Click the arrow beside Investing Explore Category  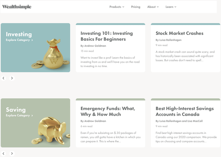tap(32, 40)
